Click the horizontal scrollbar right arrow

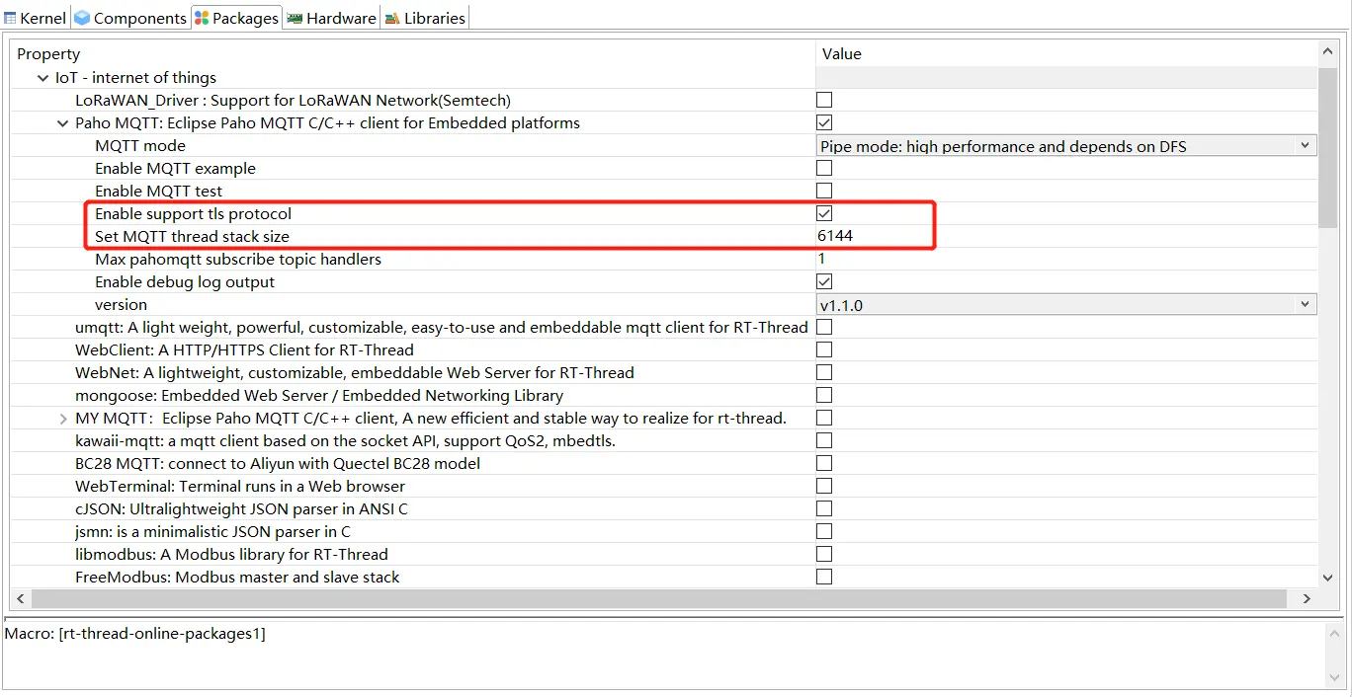coord(1307,598)
